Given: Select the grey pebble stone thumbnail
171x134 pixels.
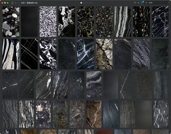Looking at the screenshot, I should [11, 22].
